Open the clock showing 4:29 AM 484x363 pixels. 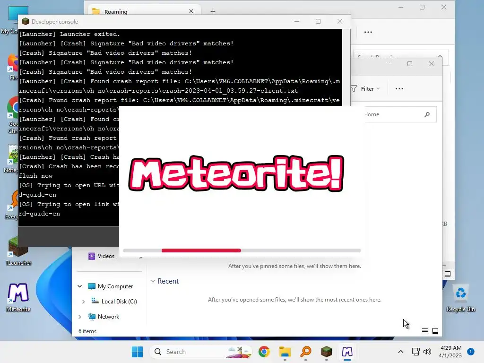pos(450,352)
